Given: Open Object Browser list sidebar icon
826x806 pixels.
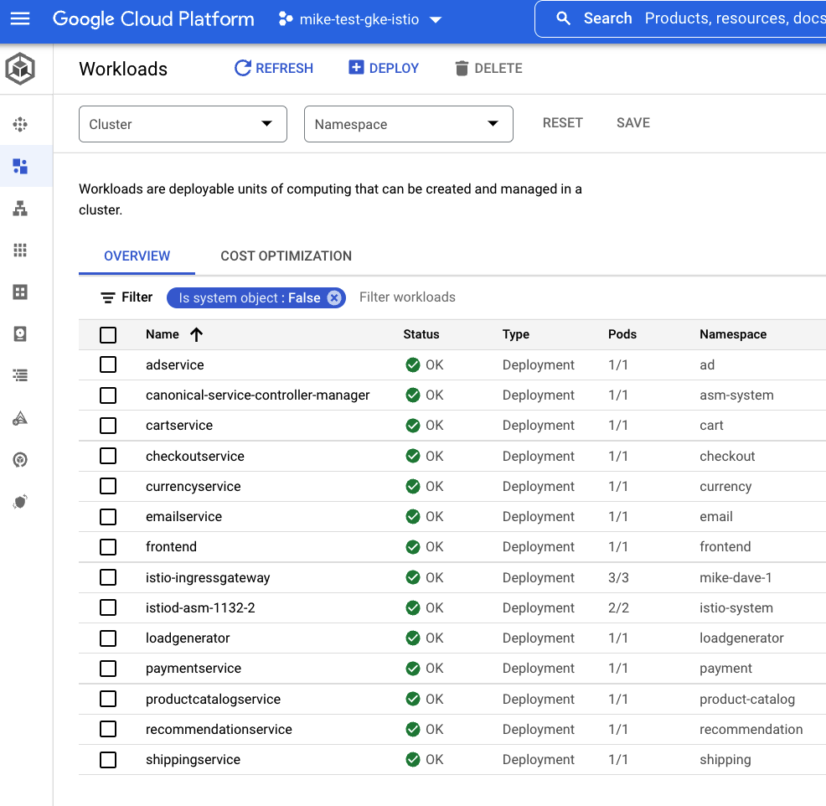Looking at the screenshot, I should tap(20, 375).
